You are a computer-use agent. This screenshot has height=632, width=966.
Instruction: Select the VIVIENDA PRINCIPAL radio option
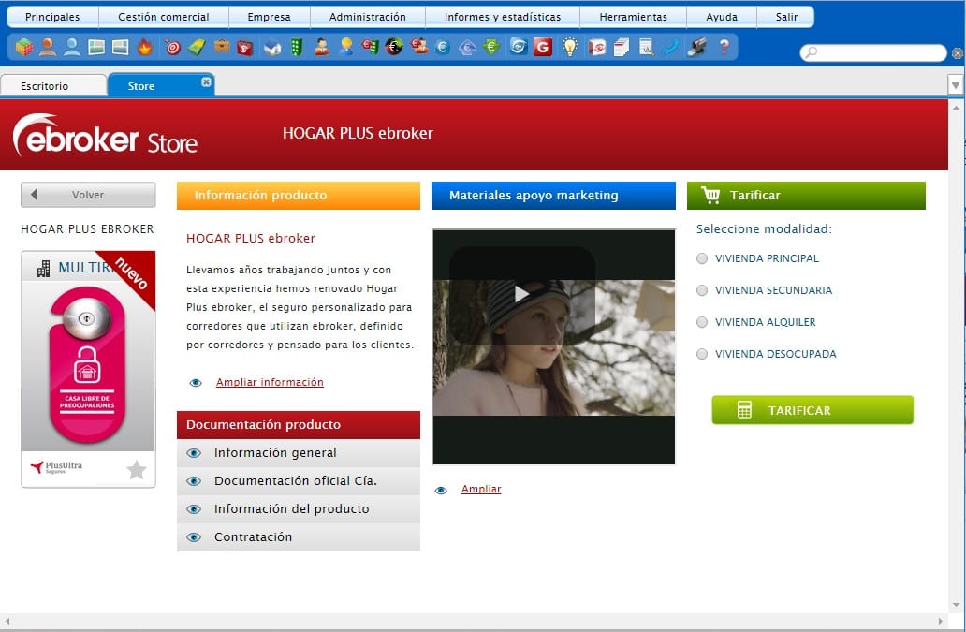pyautogui.click(x=702, y=258)
